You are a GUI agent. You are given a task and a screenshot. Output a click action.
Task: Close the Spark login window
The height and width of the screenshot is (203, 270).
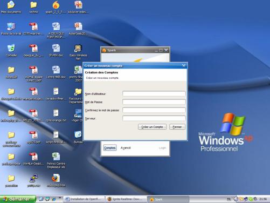point(166,50)
